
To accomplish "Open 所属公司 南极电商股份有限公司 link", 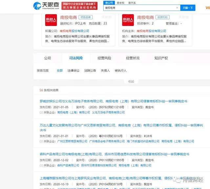I will coord(74,31).
